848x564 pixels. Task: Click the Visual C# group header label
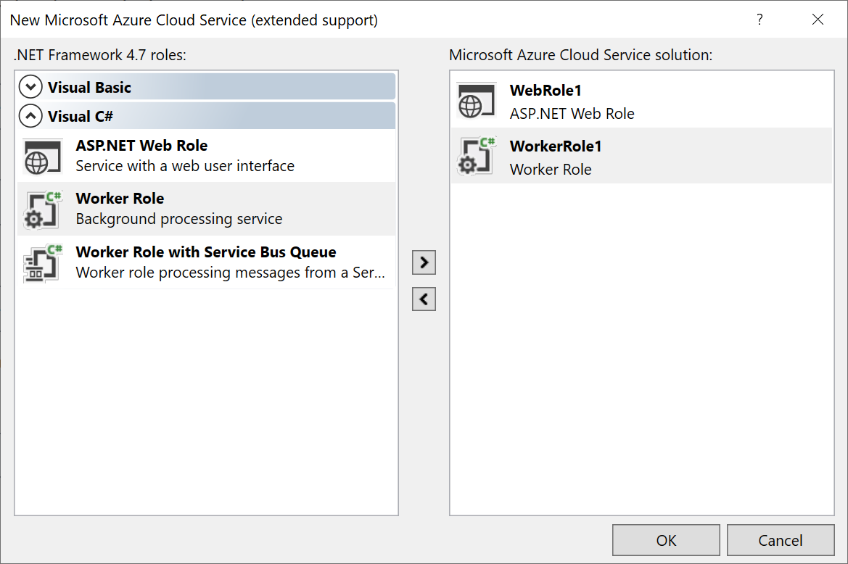pyautogui.click(x=81, y=116)
